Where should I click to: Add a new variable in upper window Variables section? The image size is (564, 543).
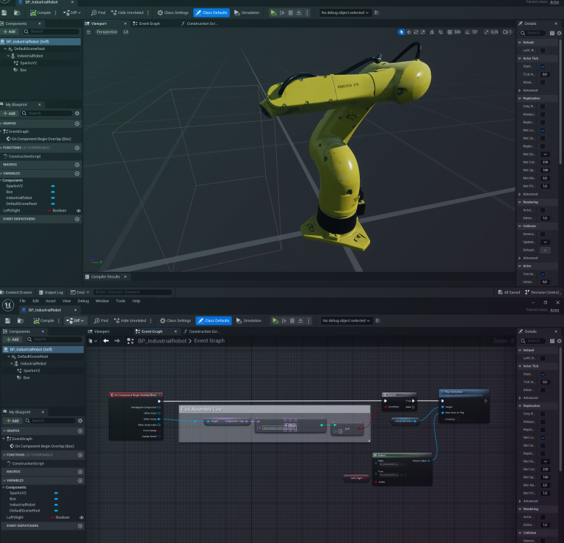[77, 173]
